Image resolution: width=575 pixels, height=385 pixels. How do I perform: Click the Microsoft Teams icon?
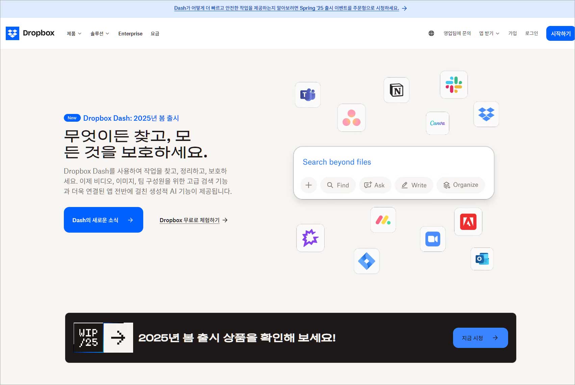[307, 95]
